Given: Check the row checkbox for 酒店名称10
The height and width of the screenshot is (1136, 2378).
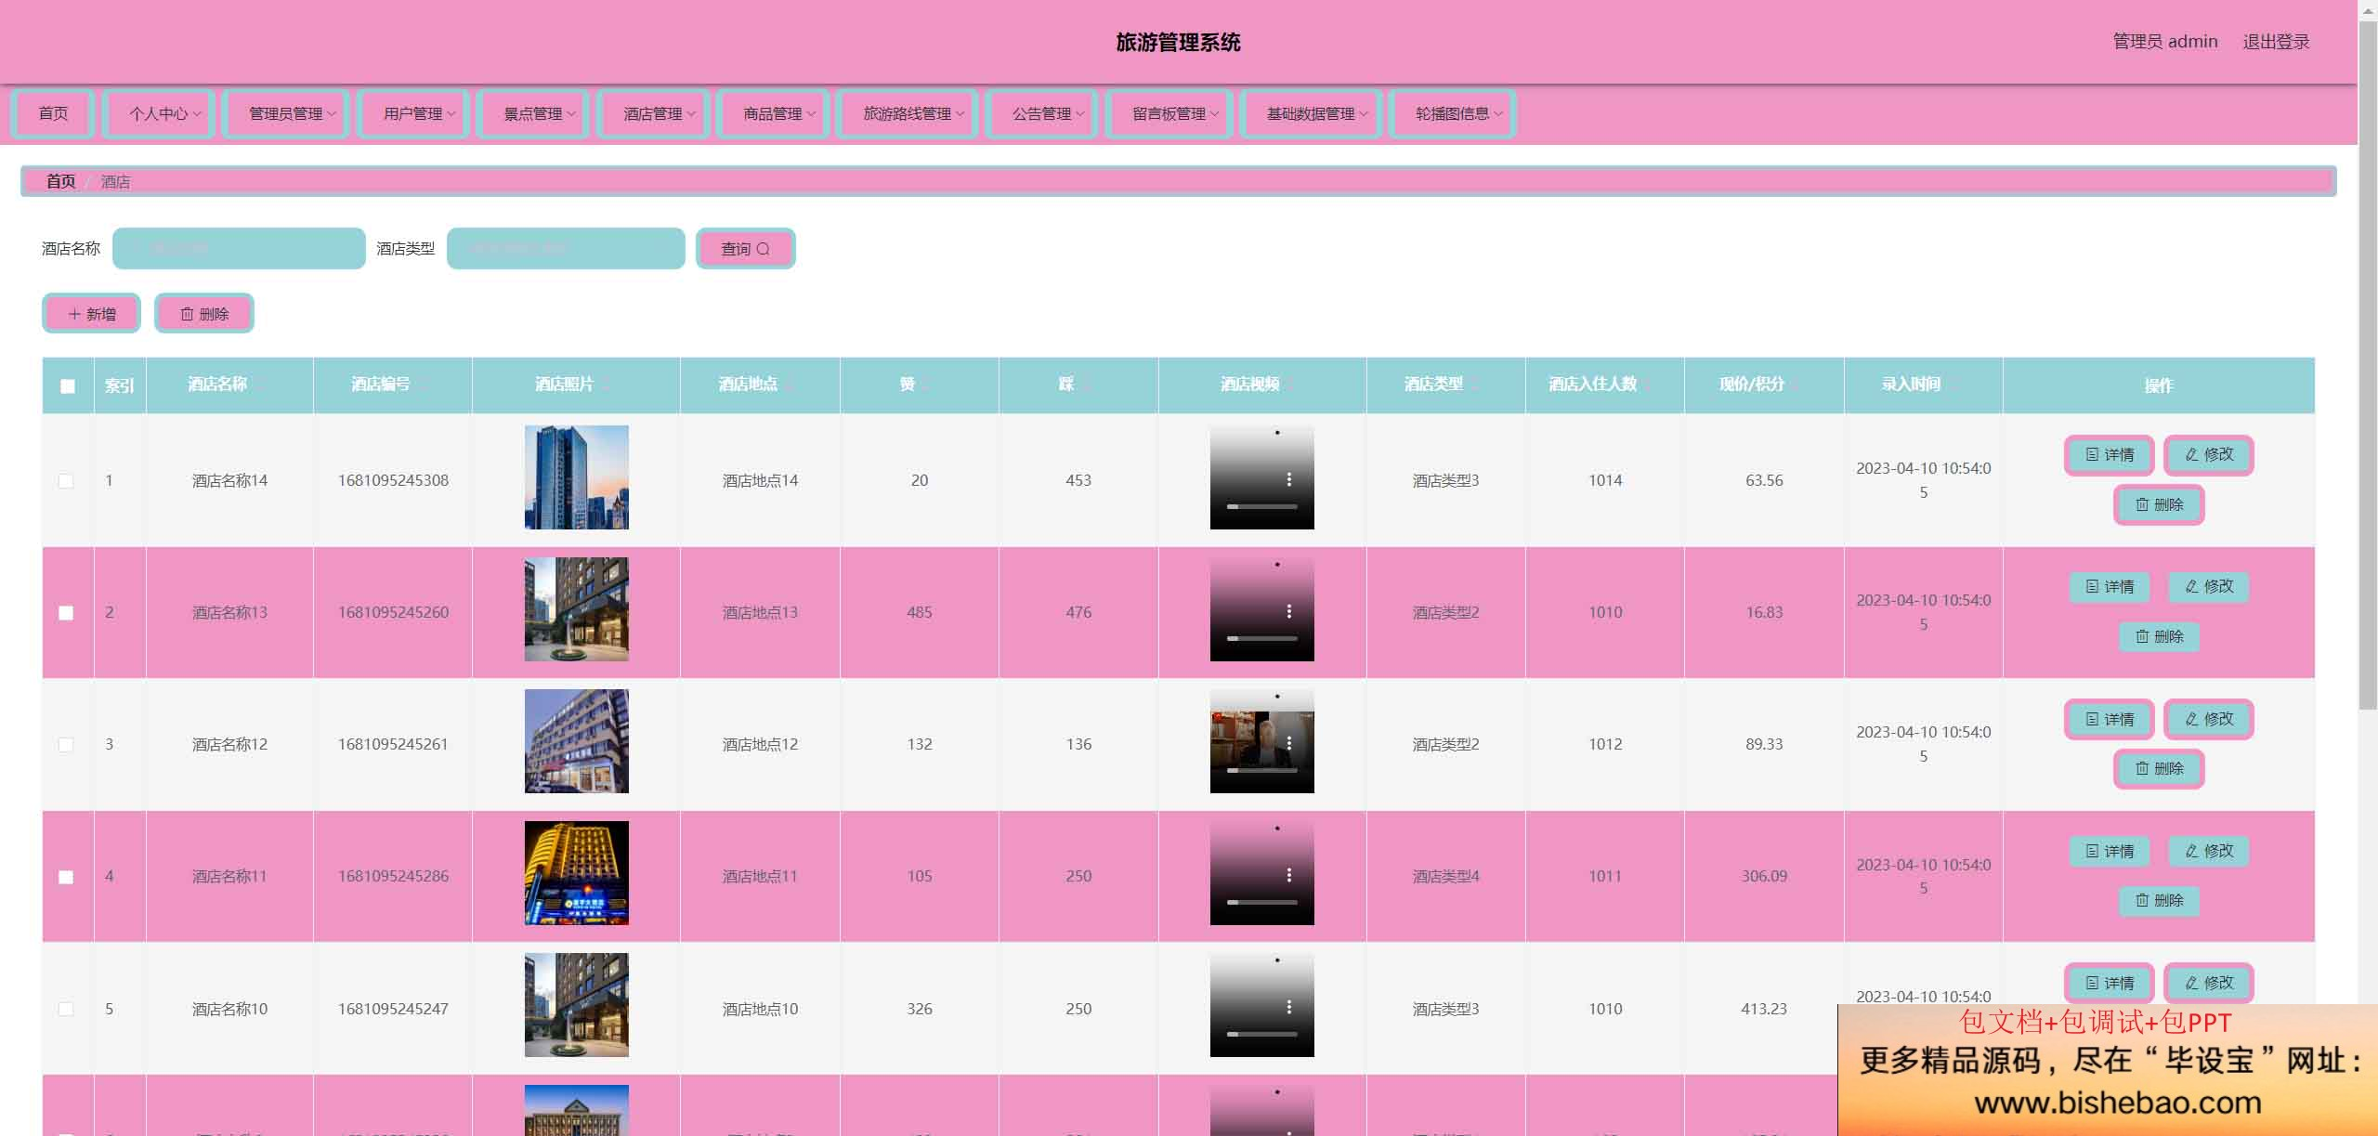Looking at the screenshot, I should 66,1009.
